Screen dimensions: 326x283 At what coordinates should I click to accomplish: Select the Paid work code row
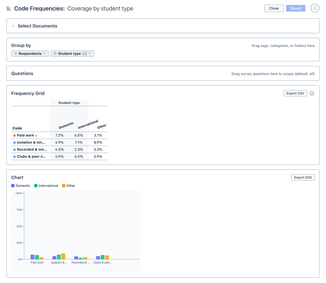tap(59, 135)
